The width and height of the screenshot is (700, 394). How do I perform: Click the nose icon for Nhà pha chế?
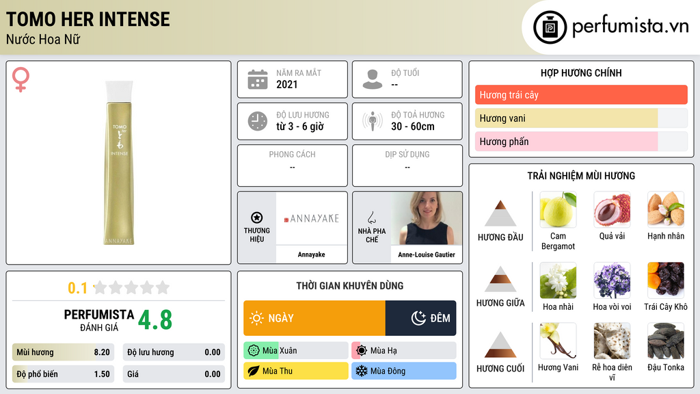click(371, 218)
